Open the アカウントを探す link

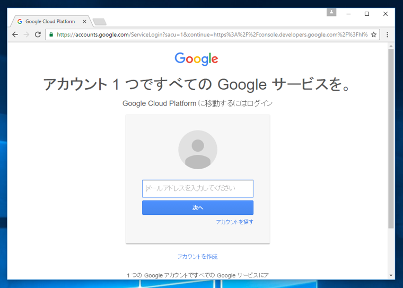[235, 222]
